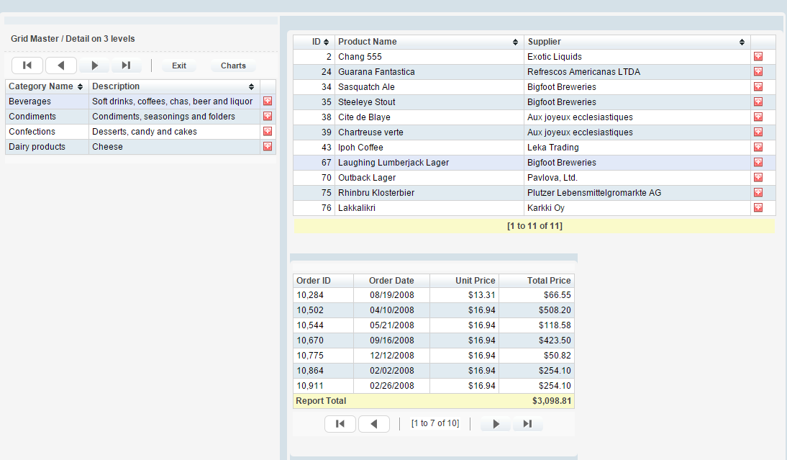Go to next page of orders grid
Image resolution: width=787 pixels, height=460 pixels.
coord(496,424)
